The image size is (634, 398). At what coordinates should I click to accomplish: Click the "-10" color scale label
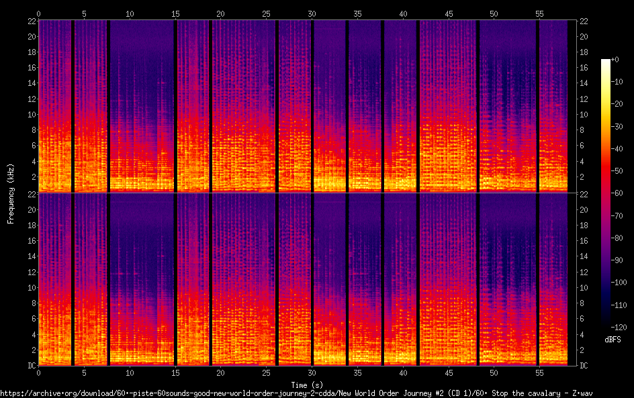click(617, 82)
